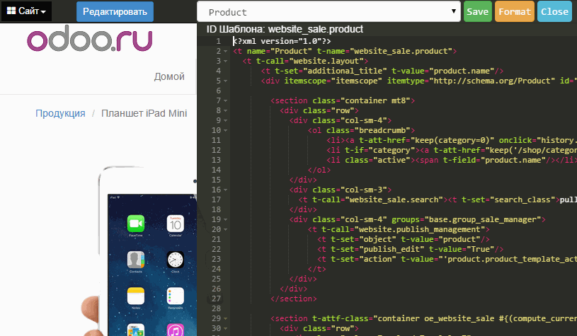Open the Product template dropdown
577x336 pixels.
click(x=329, y=12)
